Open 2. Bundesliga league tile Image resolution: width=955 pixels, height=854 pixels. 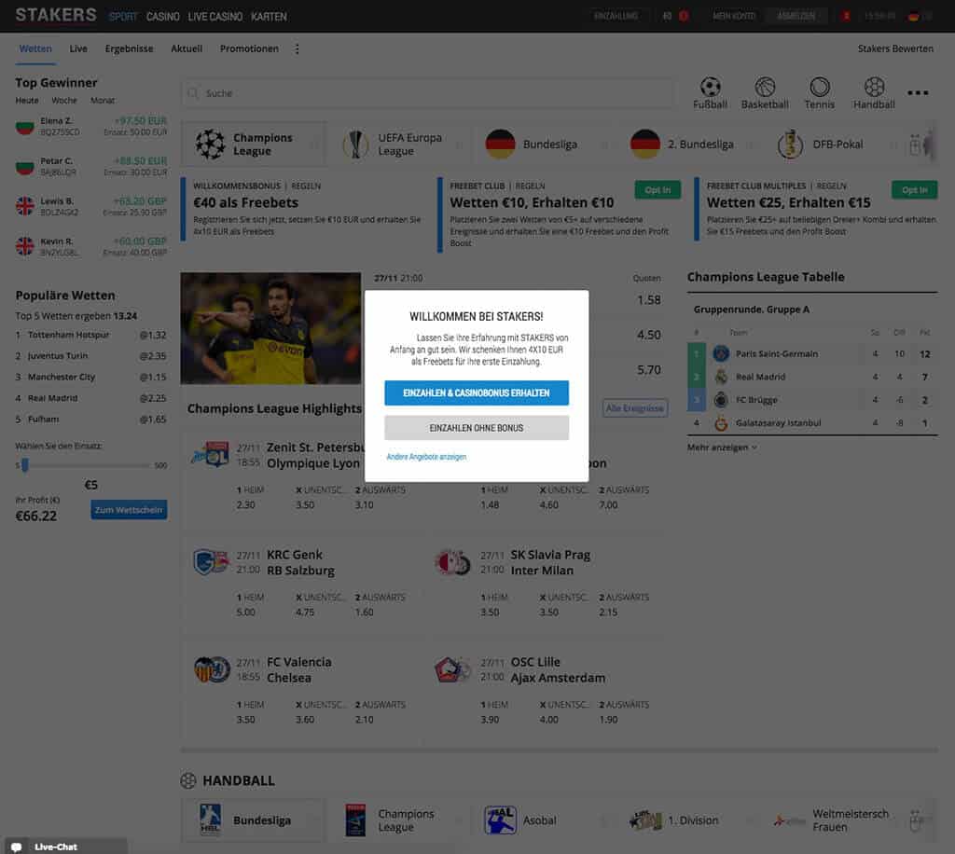point(687,145)
